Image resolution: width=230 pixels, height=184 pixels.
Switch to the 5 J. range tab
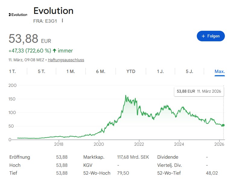tap(190, 71)
